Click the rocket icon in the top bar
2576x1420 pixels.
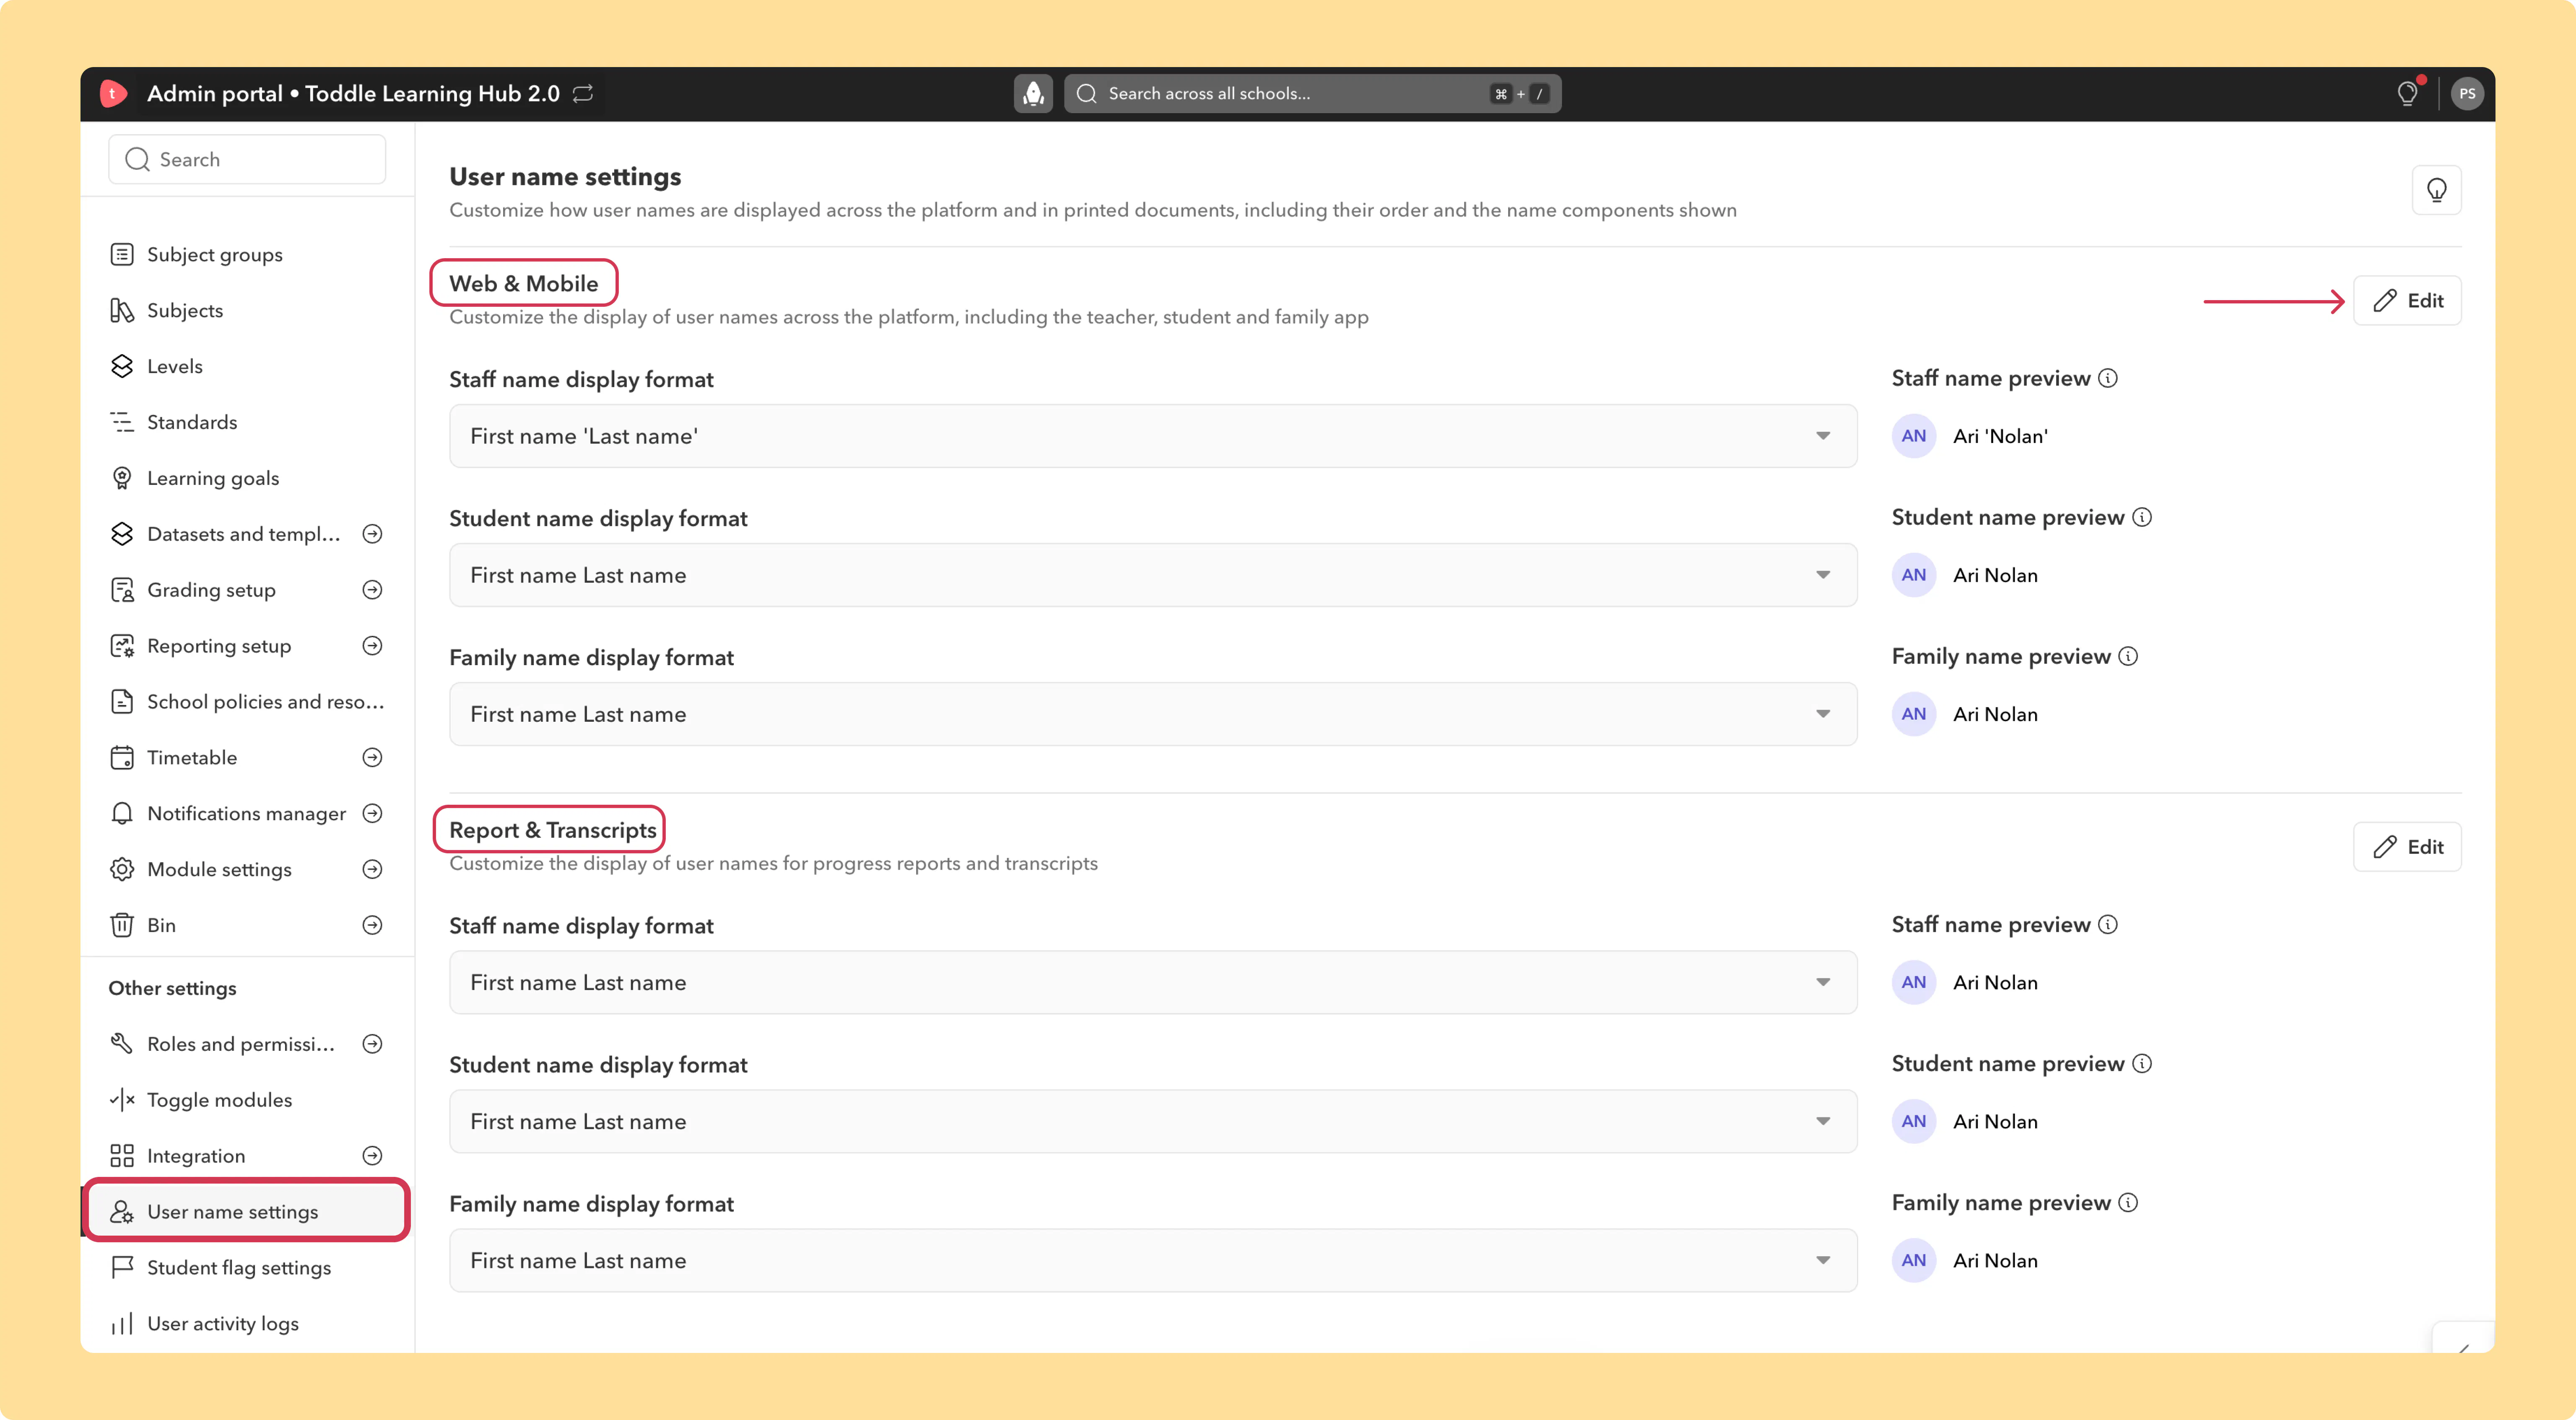pos(1033,93)
